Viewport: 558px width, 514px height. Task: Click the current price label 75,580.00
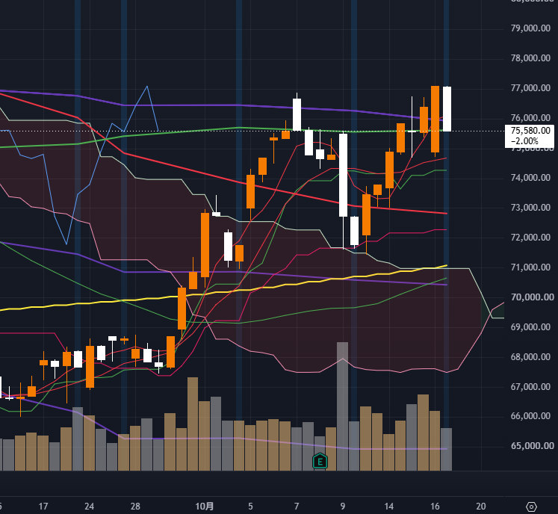point(530,131)
